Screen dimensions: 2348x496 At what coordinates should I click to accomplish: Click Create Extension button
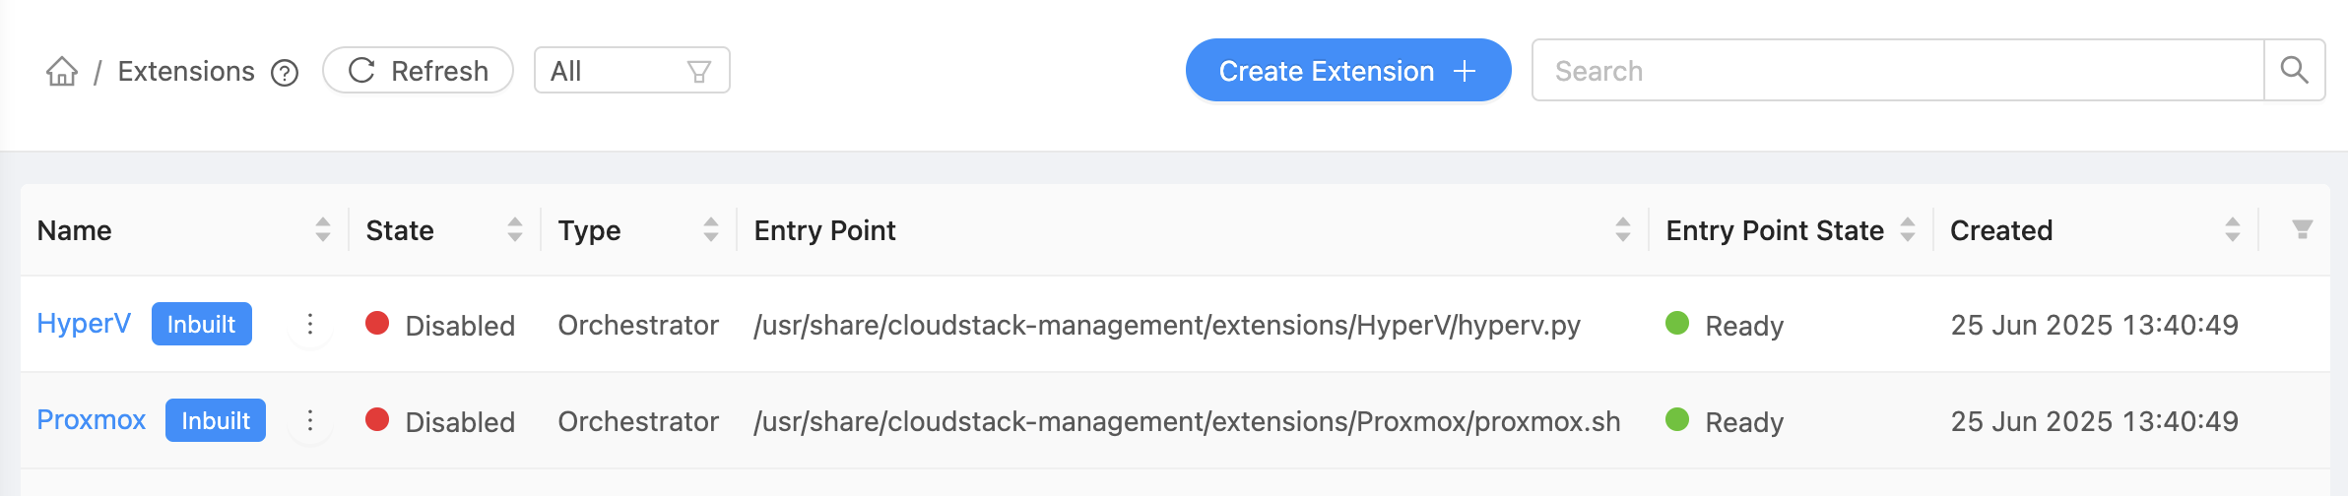click(x=1347, y=71)
